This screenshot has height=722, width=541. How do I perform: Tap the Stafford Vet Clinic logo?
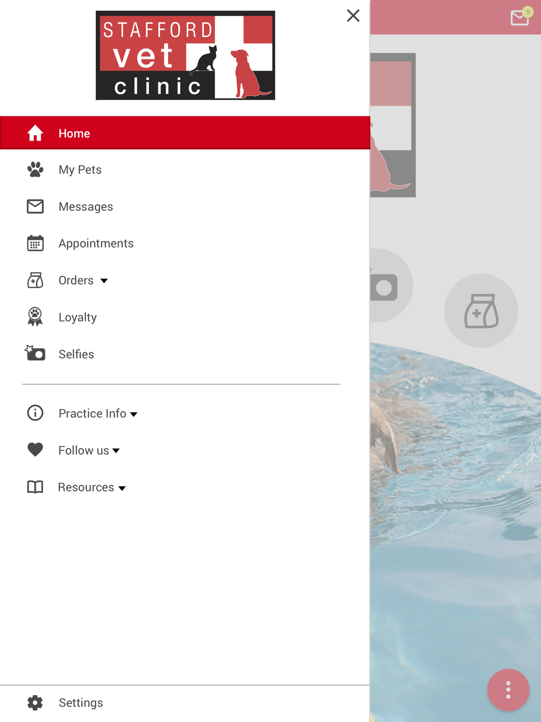186,56
